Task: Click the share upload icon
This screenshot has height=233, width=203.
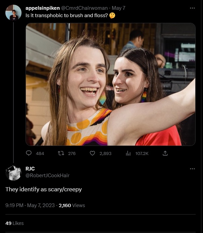Action: pyautogui.click(x=165, y=153)
